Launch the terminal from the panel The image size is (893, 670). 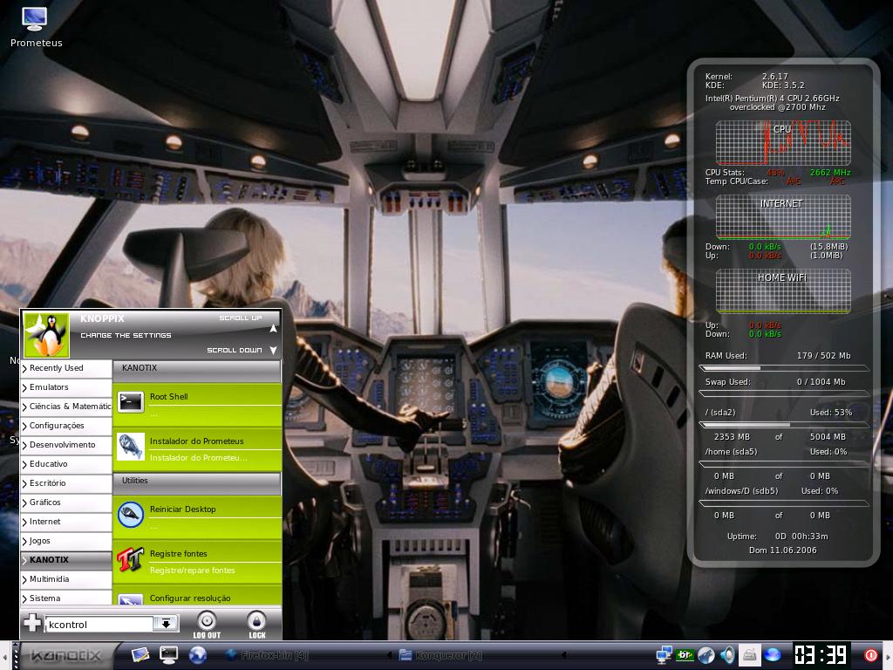point(168,655)
